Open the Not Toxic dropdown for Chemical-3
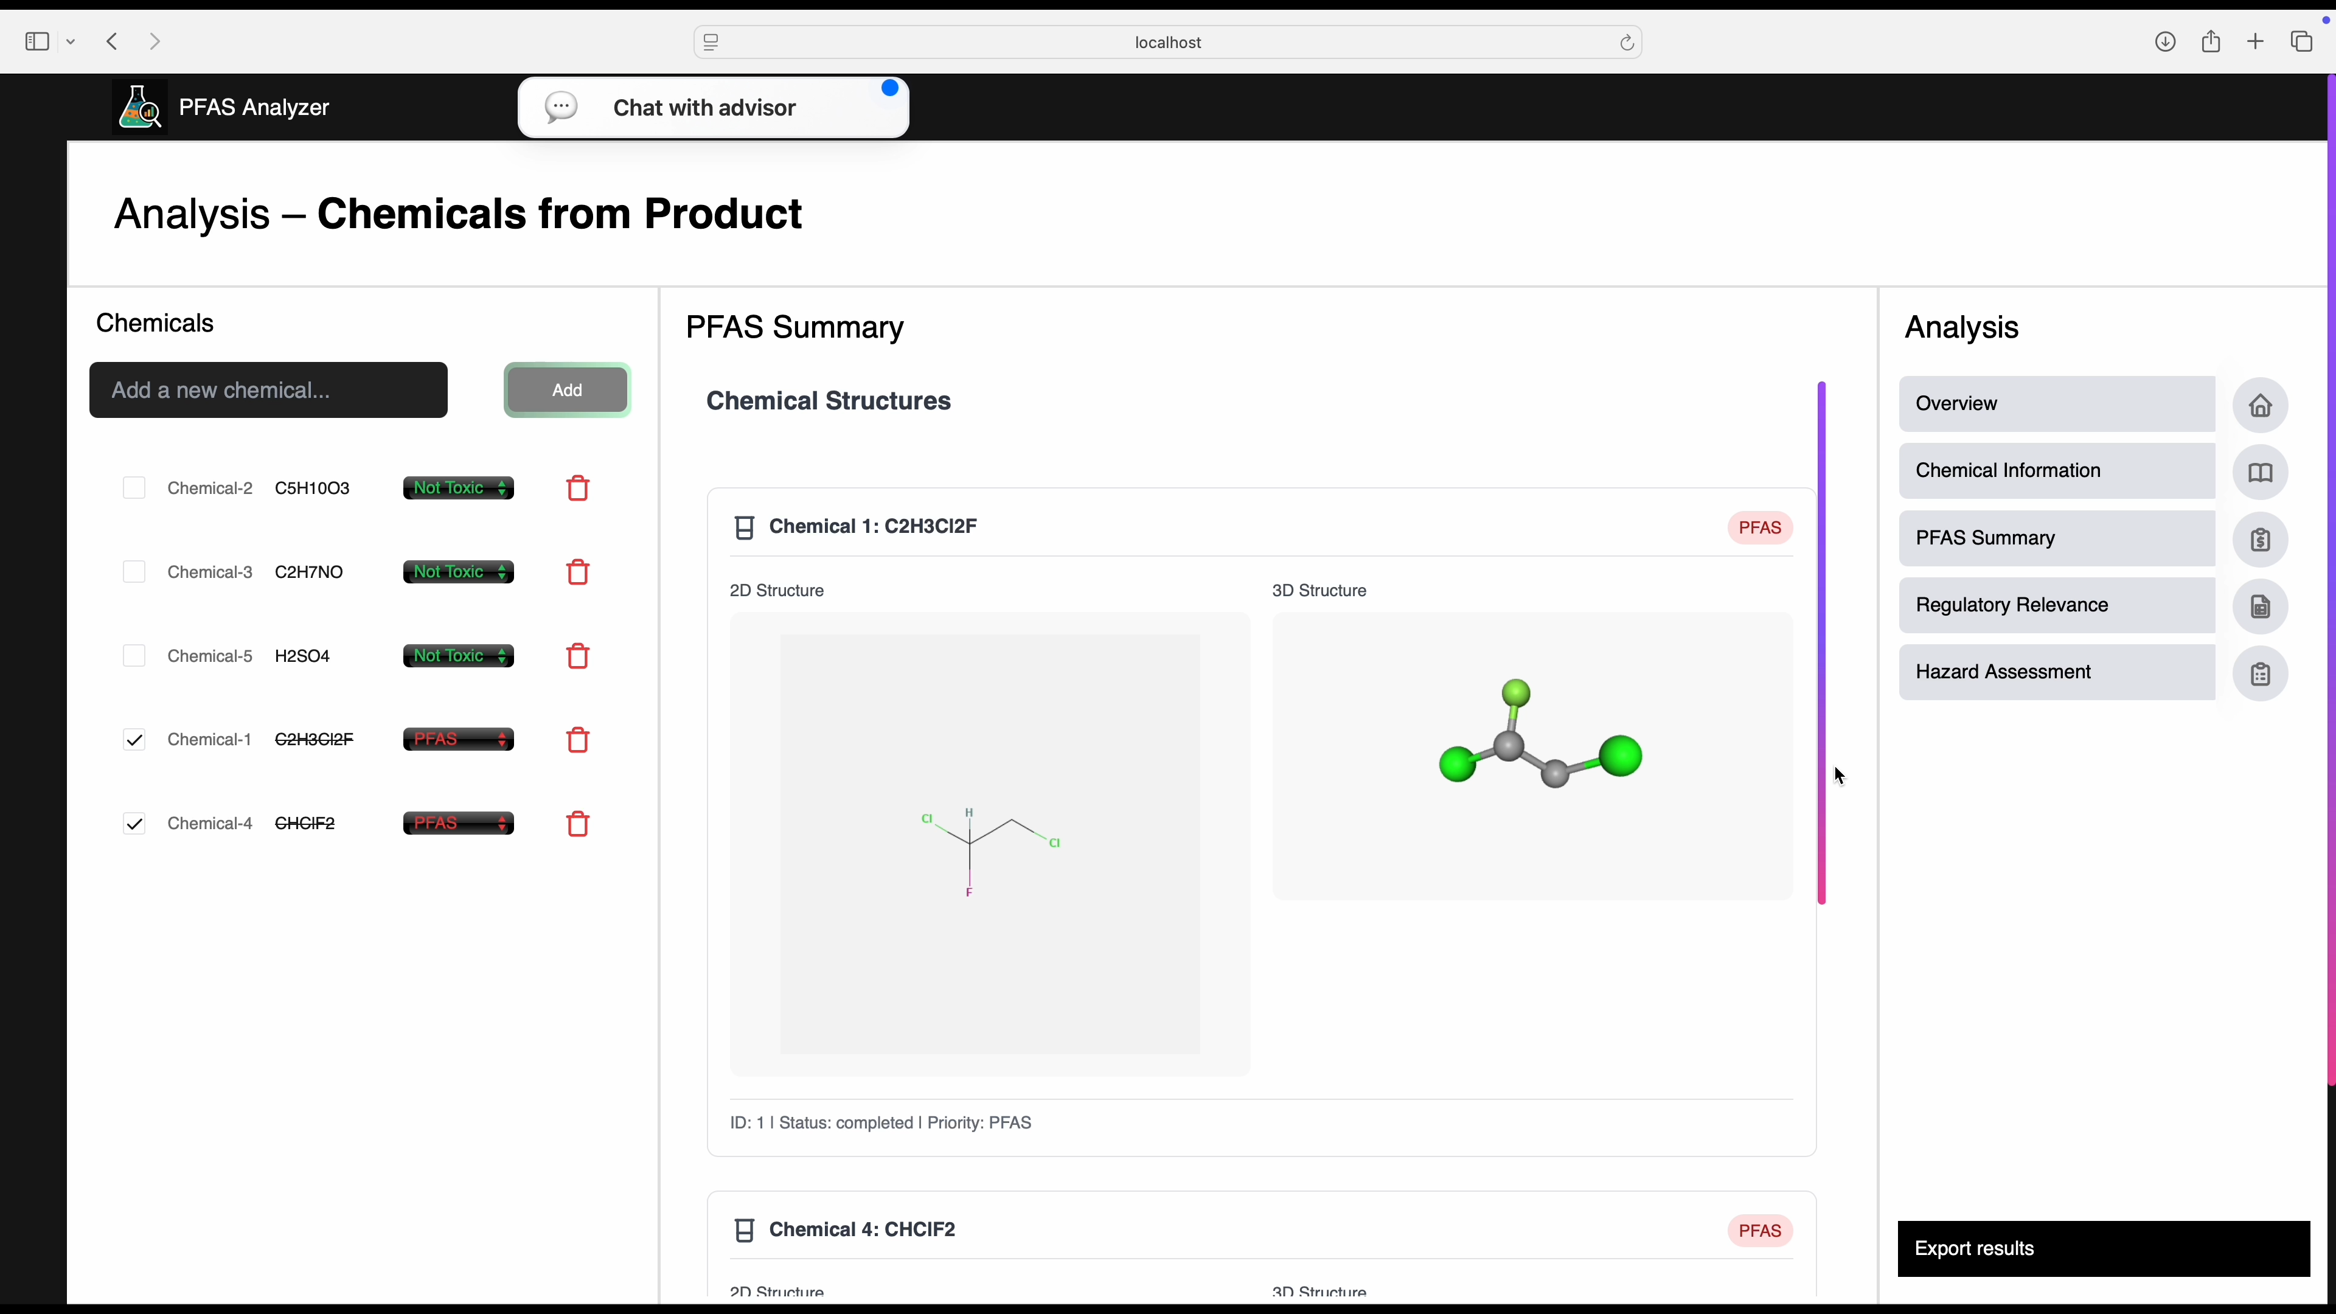 (458, 572)
